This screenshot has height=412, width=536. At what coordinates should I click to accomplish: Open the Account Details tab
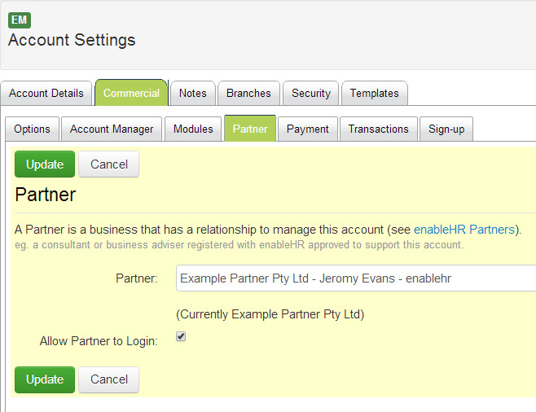[x=46, y=93]
